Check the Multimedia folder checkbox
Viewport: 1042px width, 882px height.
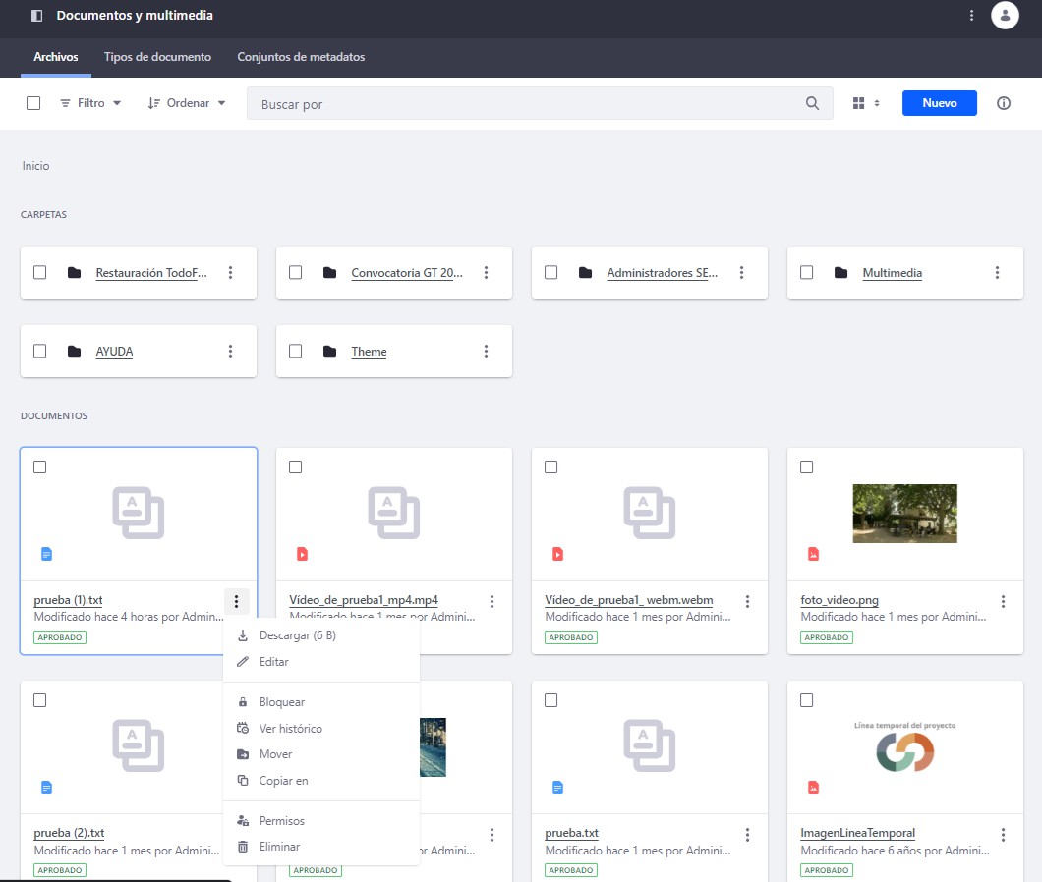pos(807,272)
